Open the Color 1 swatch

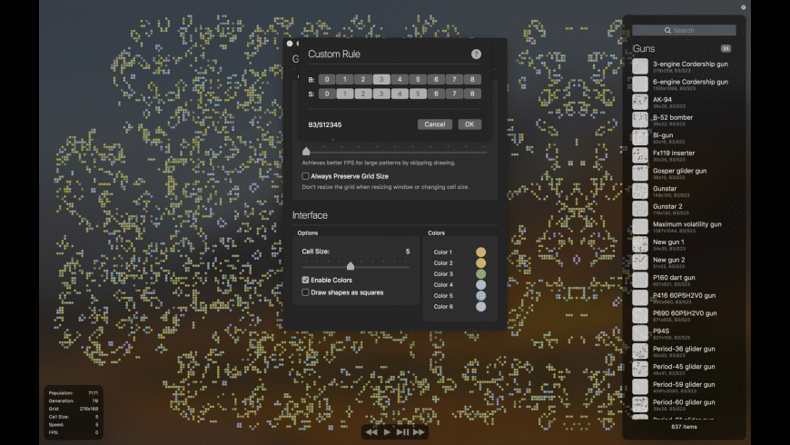pos(480,252)
